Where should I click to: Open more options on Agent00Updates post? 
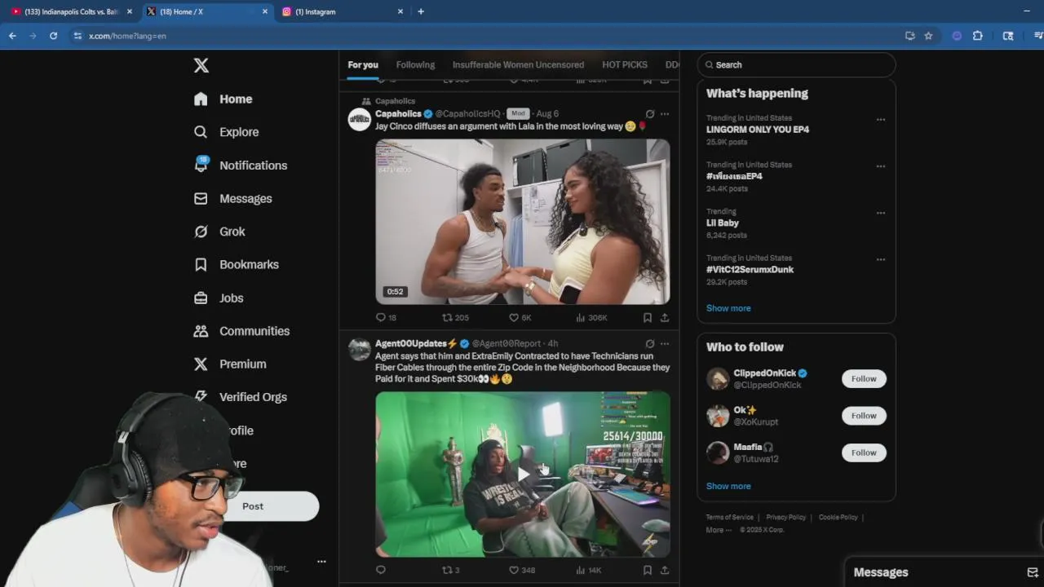[x=665, y=343]
